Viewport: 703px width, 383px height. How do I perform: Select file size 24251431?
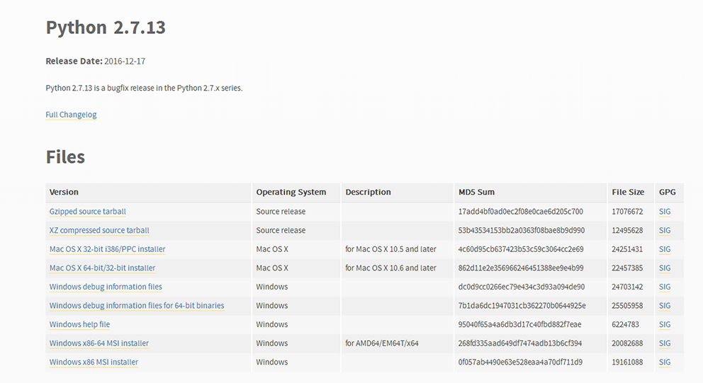click(627, 249)
